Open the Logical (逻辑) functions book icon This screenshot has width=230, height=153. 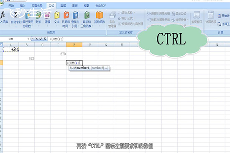[47, 15]
